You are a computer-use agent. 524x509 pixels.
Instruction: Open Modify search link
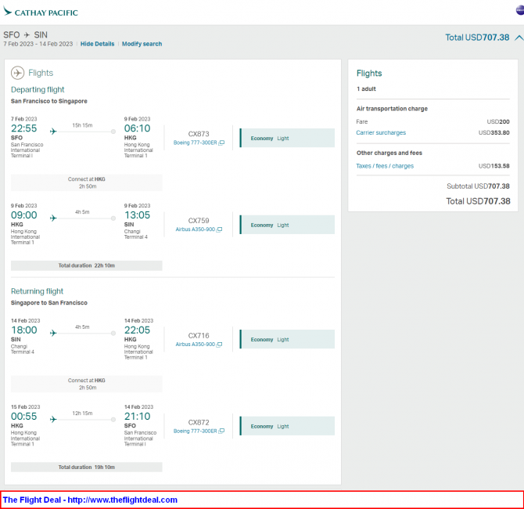click(x=142, y=44)
